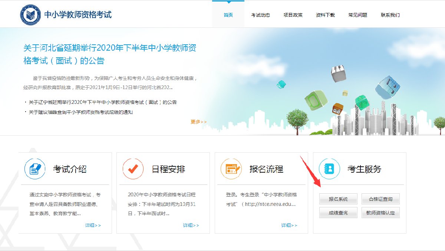Click the 日程安排 checkmark icon
The height and width of the screenshot is (251, 445).
tap(133, 169)
